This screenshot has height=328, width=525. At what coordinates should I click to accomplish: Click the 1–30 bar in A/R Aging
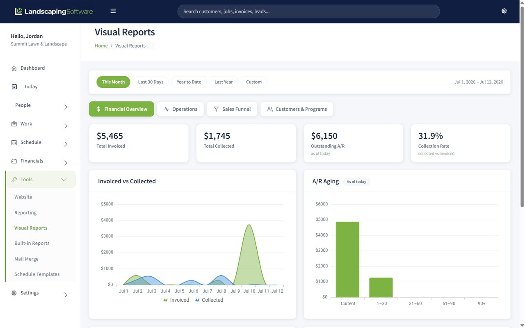381,287
